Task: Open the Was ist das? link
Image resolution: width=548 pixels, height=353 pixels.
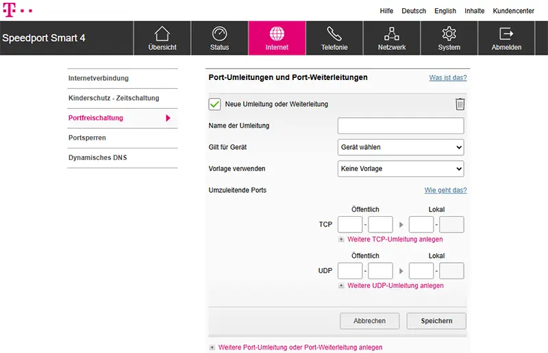Action: click(x=447, y=78)
